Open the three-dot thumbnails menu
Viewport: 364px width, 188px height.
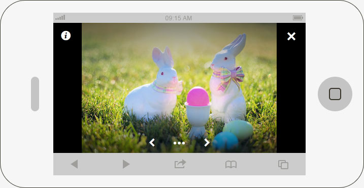[x=179, y=143]
